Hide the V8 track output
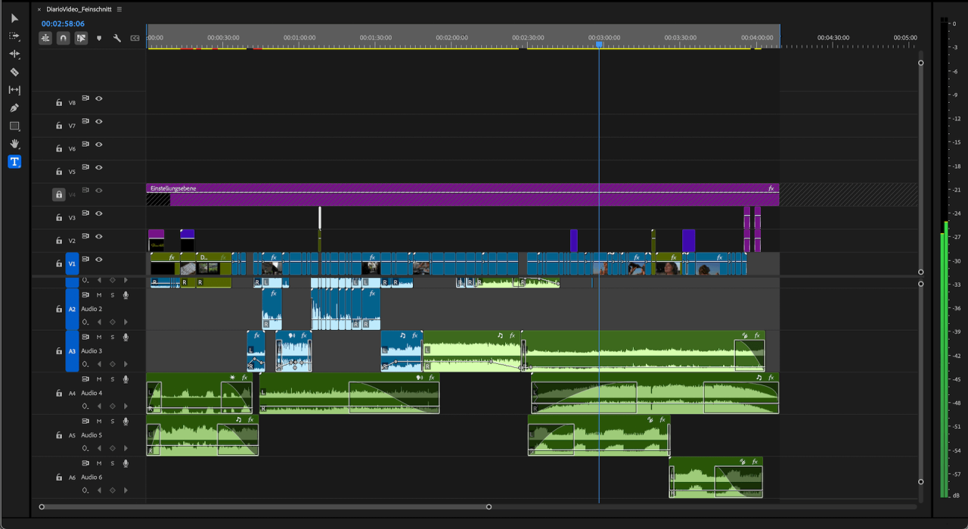 pyautogui.click(x=98, y=98)
